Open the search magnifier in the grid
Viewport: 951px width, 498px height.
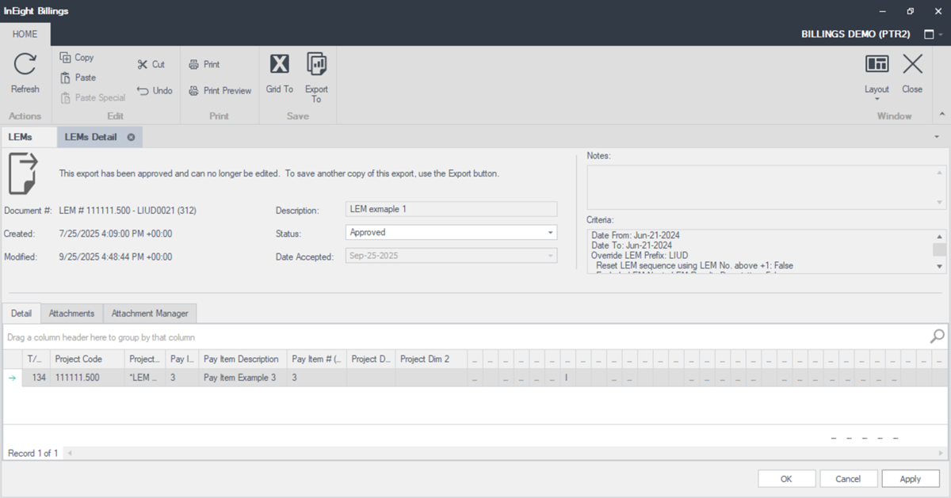pyautogui.click(x=937, y=336)
